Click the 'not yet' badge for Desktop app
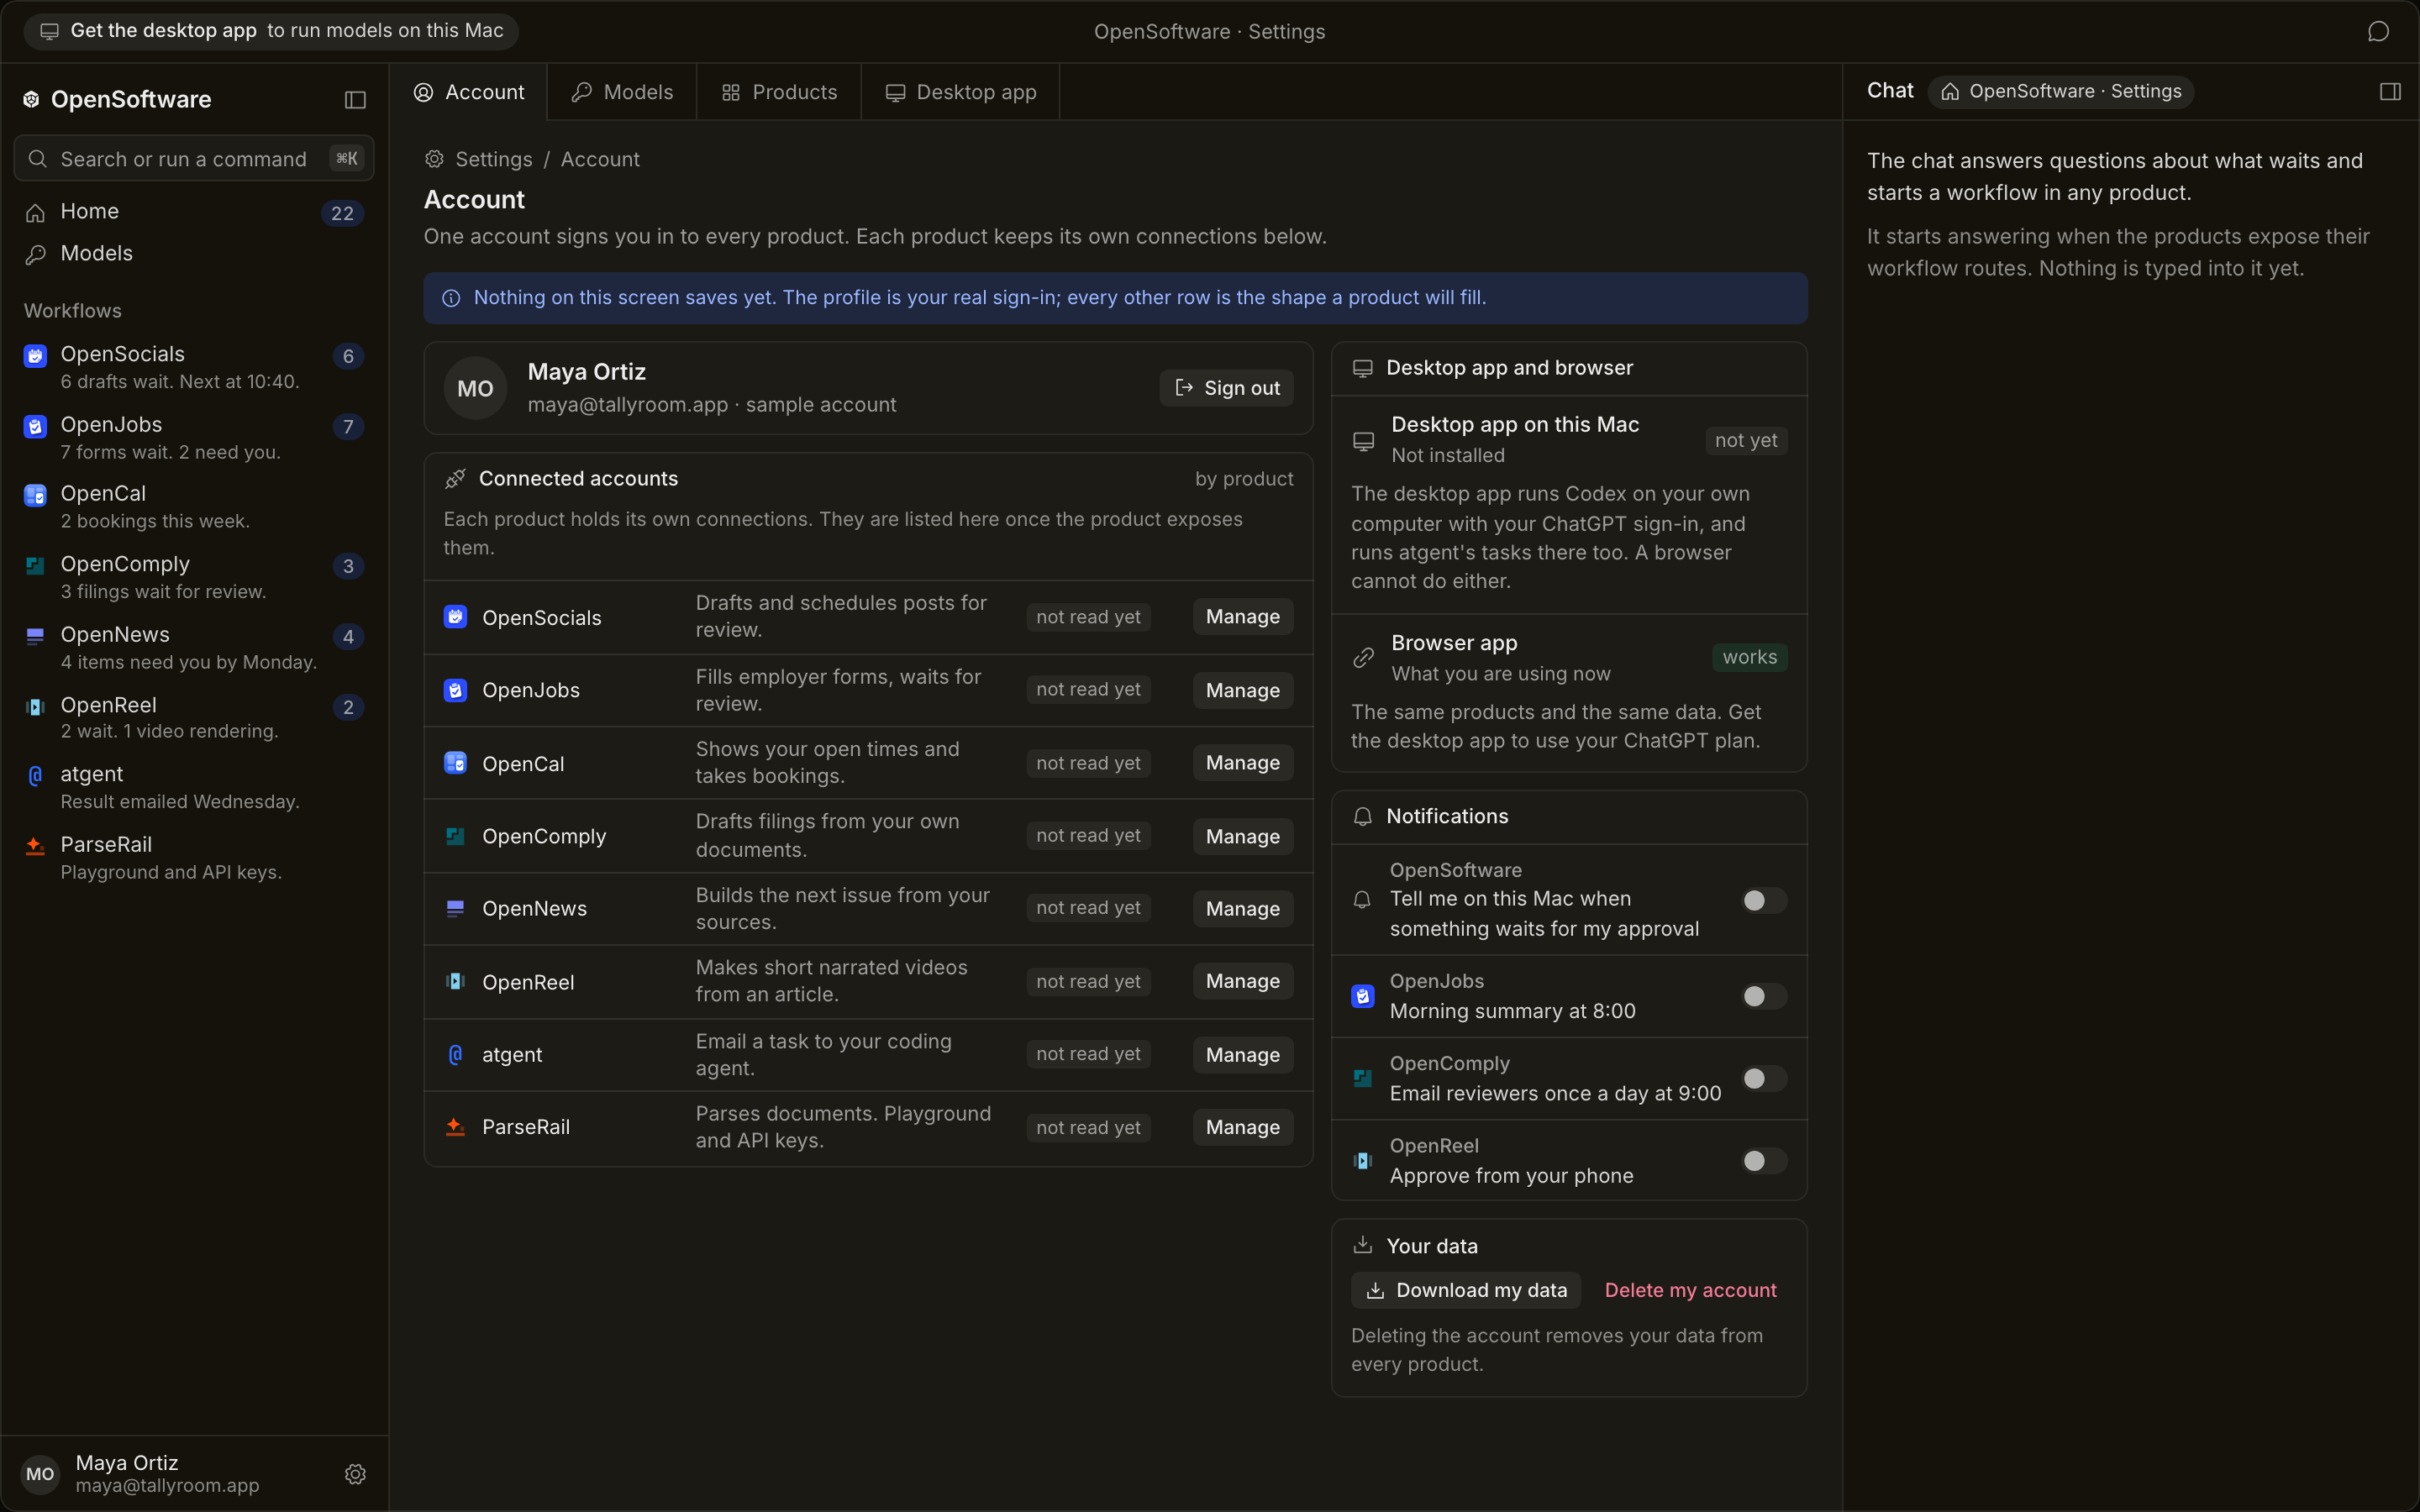This screenshot has width=2420, height=1512. 1746,440
